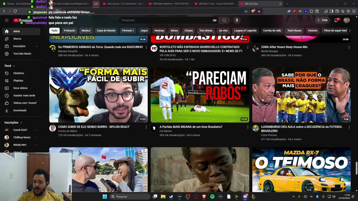Open the Fut Neutro channel link
Image resolution: width=358 pixels, height=201 pixels.
[x=166, y=131]
